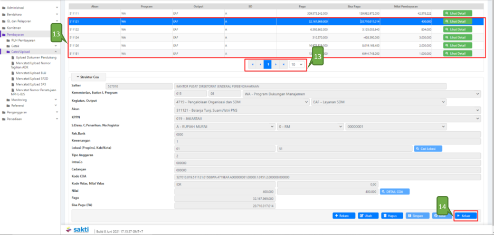Open Mencatat/Upload SP2D in sidebar
Viewport: 494px width, 235px height.
30,79
